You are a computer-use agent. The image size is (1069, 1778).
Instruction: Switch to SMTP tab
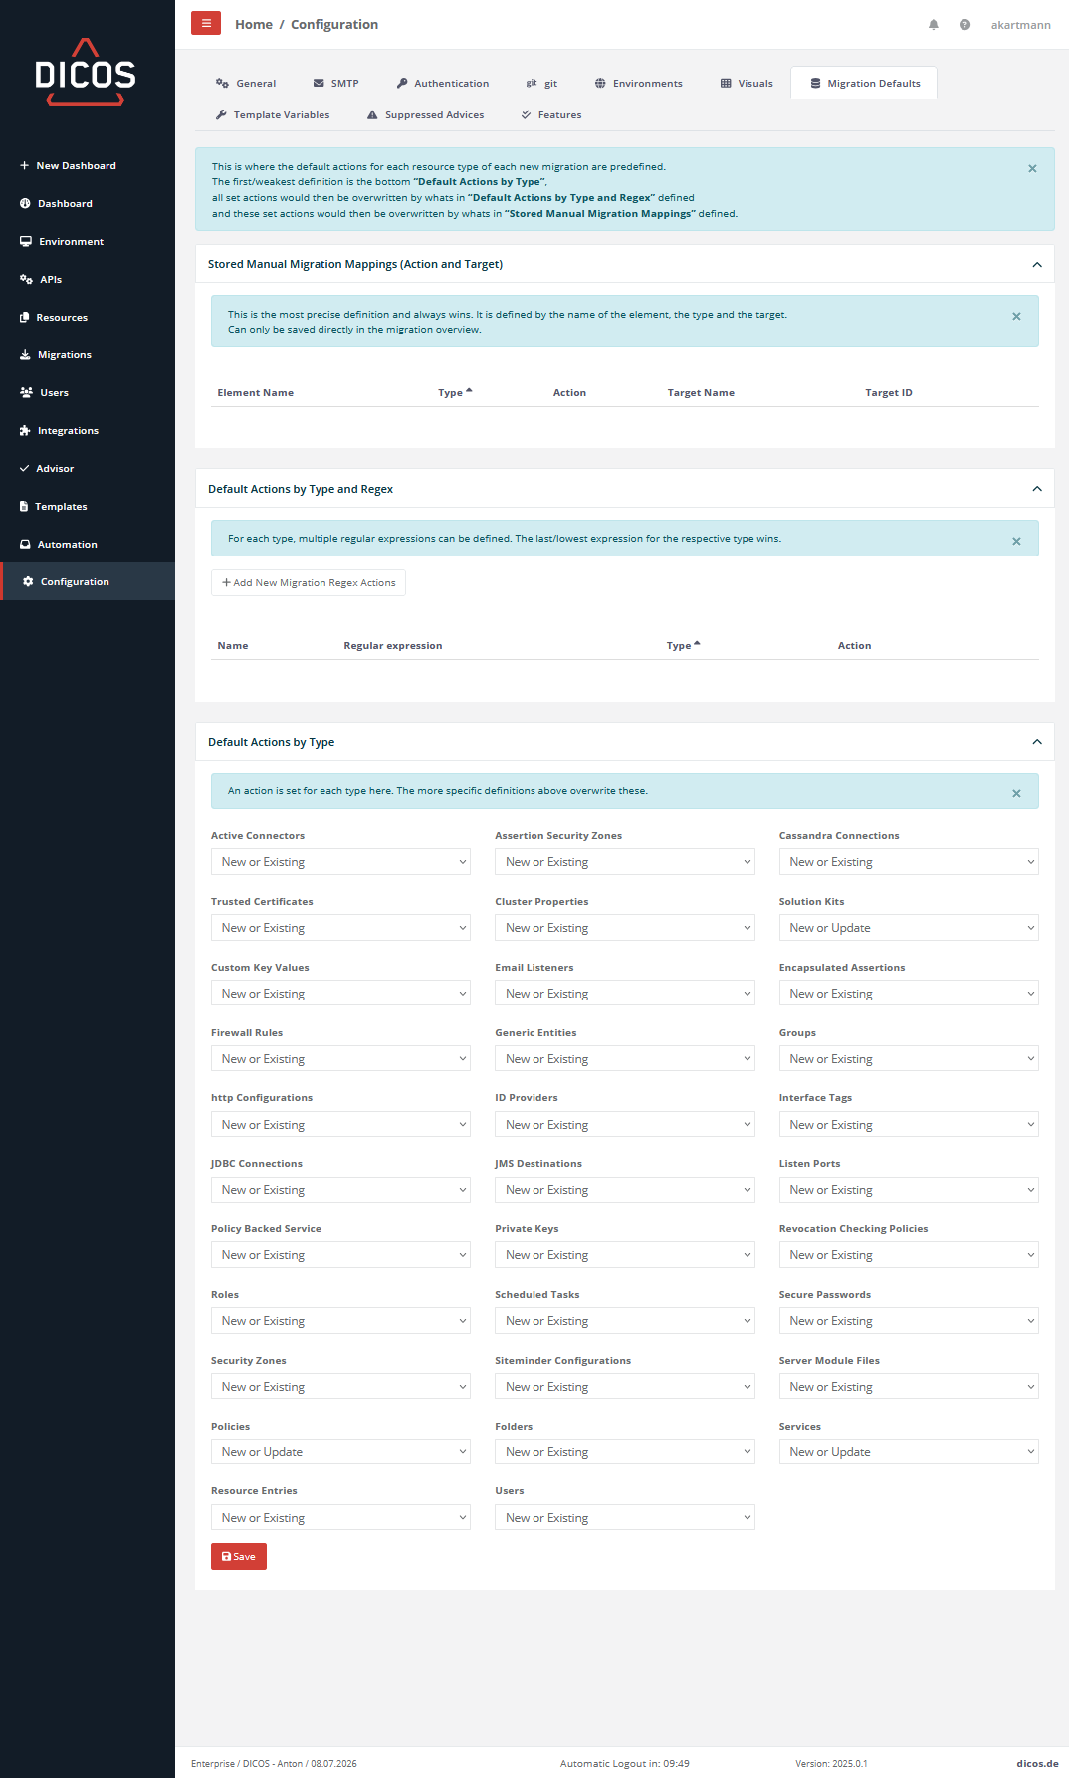pyautogui.click(x=335, y=84)
